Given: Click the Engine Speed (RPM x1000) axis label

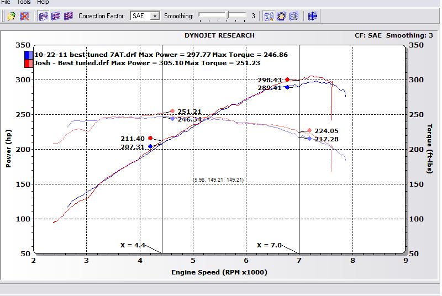Looking at the screenshot, I should 219,272.
